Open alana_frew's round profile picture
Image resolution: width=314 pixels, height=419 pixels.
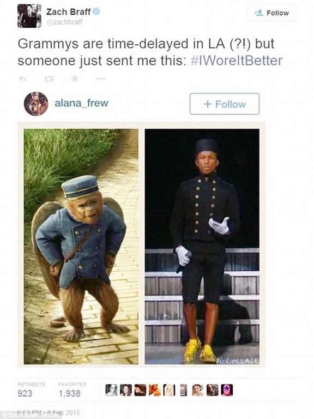(x=36, y=104)
